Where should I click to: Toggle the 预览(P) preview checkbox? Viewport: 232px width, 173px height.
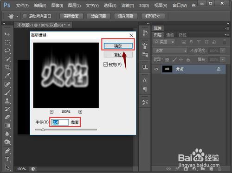pyautogui.click(x=105, y=64)
